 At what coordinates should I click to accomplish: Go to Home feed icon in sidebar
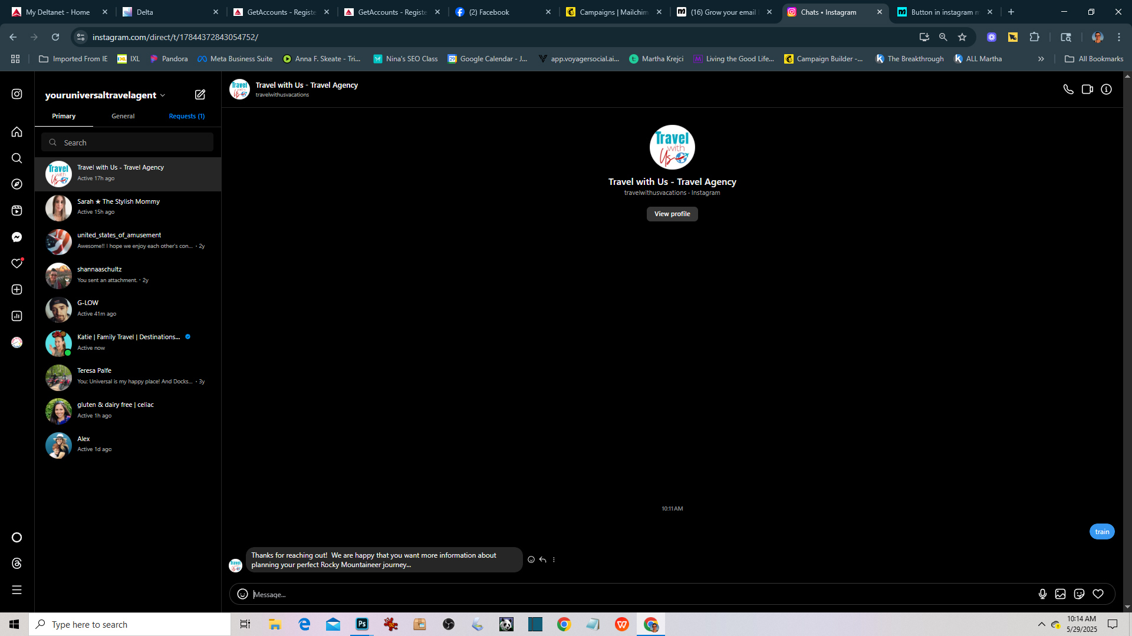(x=17, y=132)
